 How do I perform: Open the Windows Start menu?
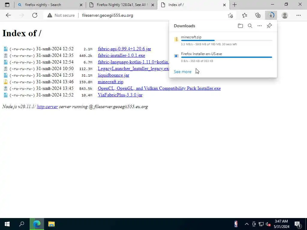click(7, 224)
